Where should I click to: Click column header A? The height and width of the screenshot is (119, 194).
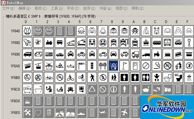pyautogui.click(x=134, y=22)
